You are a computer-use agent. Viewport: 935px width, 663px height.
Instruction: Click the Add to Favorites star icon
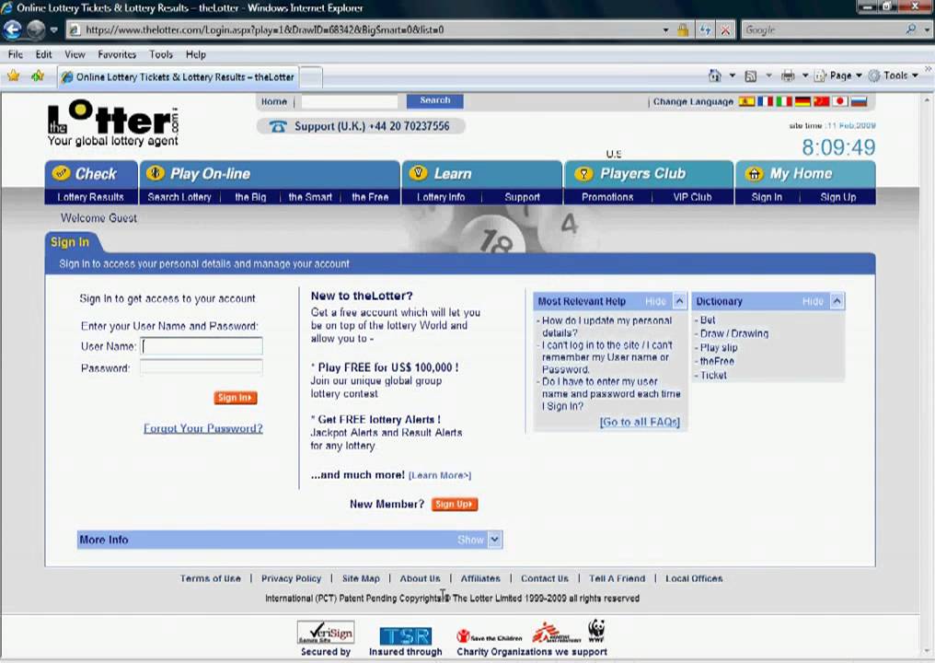38,76
